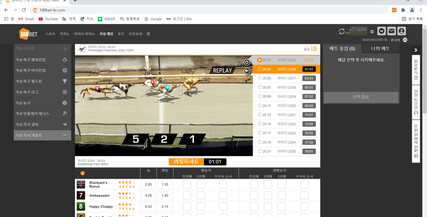
Task: Click the 188BET logo
Action: [x=28, y=34]
